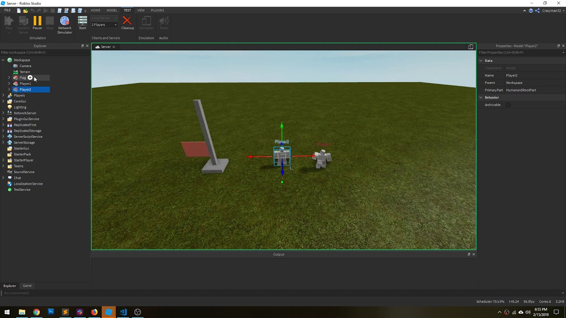Switch to the Explorer bottom tab

(x=10, y=286)
